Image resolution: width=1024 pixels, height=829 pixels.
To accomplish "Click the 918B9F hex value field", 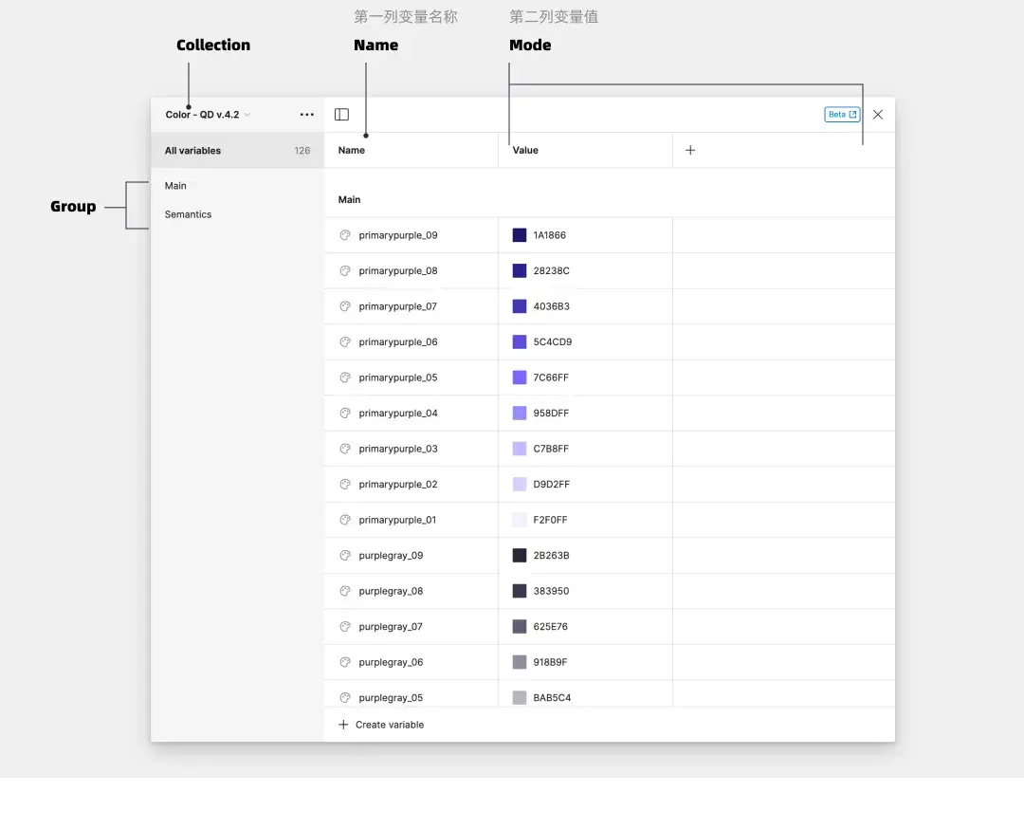I will (x=551, y=662).
